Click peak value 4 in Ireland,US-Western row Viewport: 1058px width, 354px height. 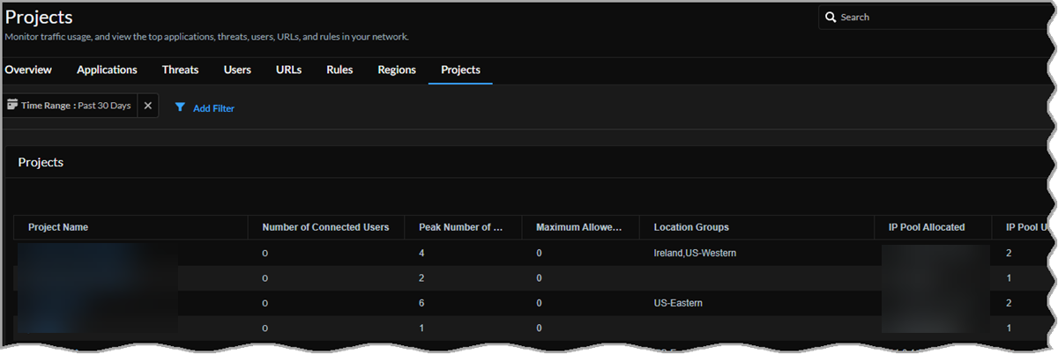pos(422,254)
